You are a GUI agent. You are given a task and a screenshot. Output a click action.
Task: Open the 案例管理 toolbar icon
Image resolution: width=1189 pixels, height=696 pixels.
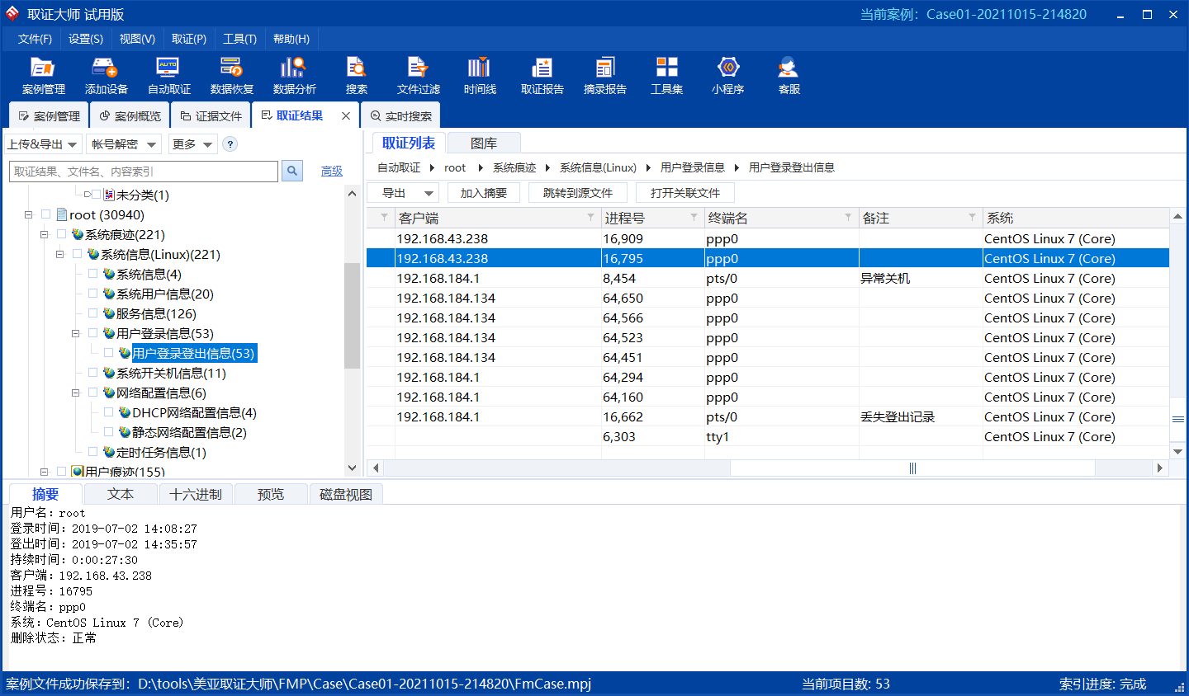pyautogui.click(x=43, y=75)
